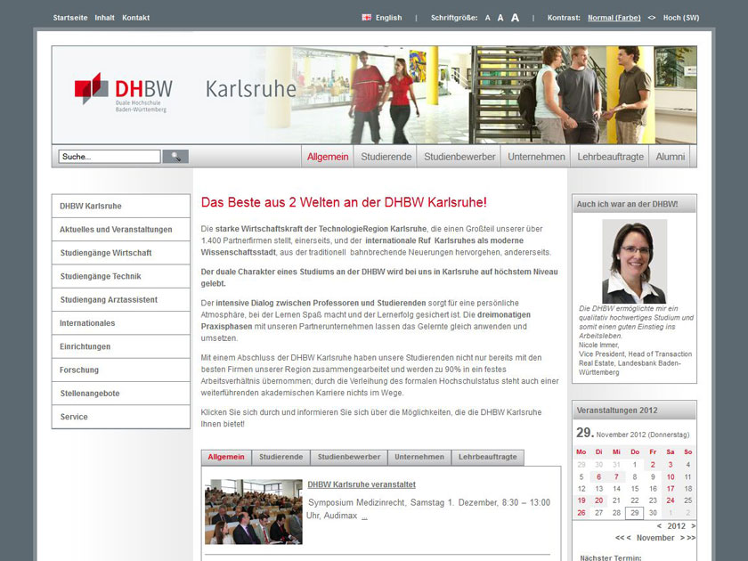Image resolution: width=748 pixels, height=561 pixels.
Task: Select the largest font size A
Action: (516, 18)
